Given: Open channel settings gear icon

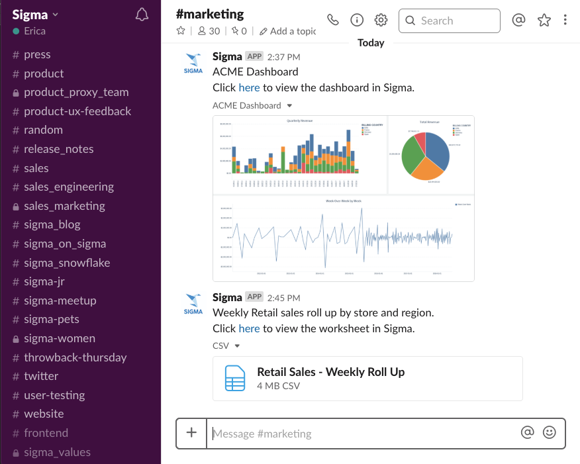Looking at the screenshot, I should [x=381, y=20].
